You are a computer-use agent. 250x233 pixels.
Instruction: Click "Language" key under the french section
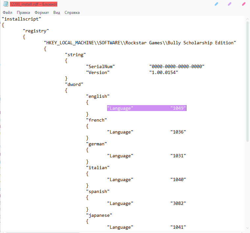[120, 132]
